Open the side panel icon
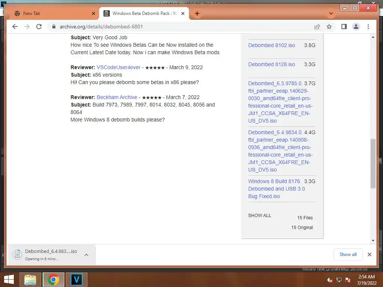The width and height of the screenshot is (383, 287). tap(344, 27)
